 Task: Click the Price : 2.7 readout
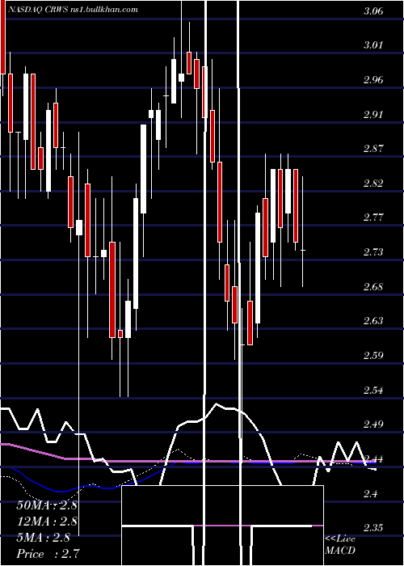click(x=47, y=553)
